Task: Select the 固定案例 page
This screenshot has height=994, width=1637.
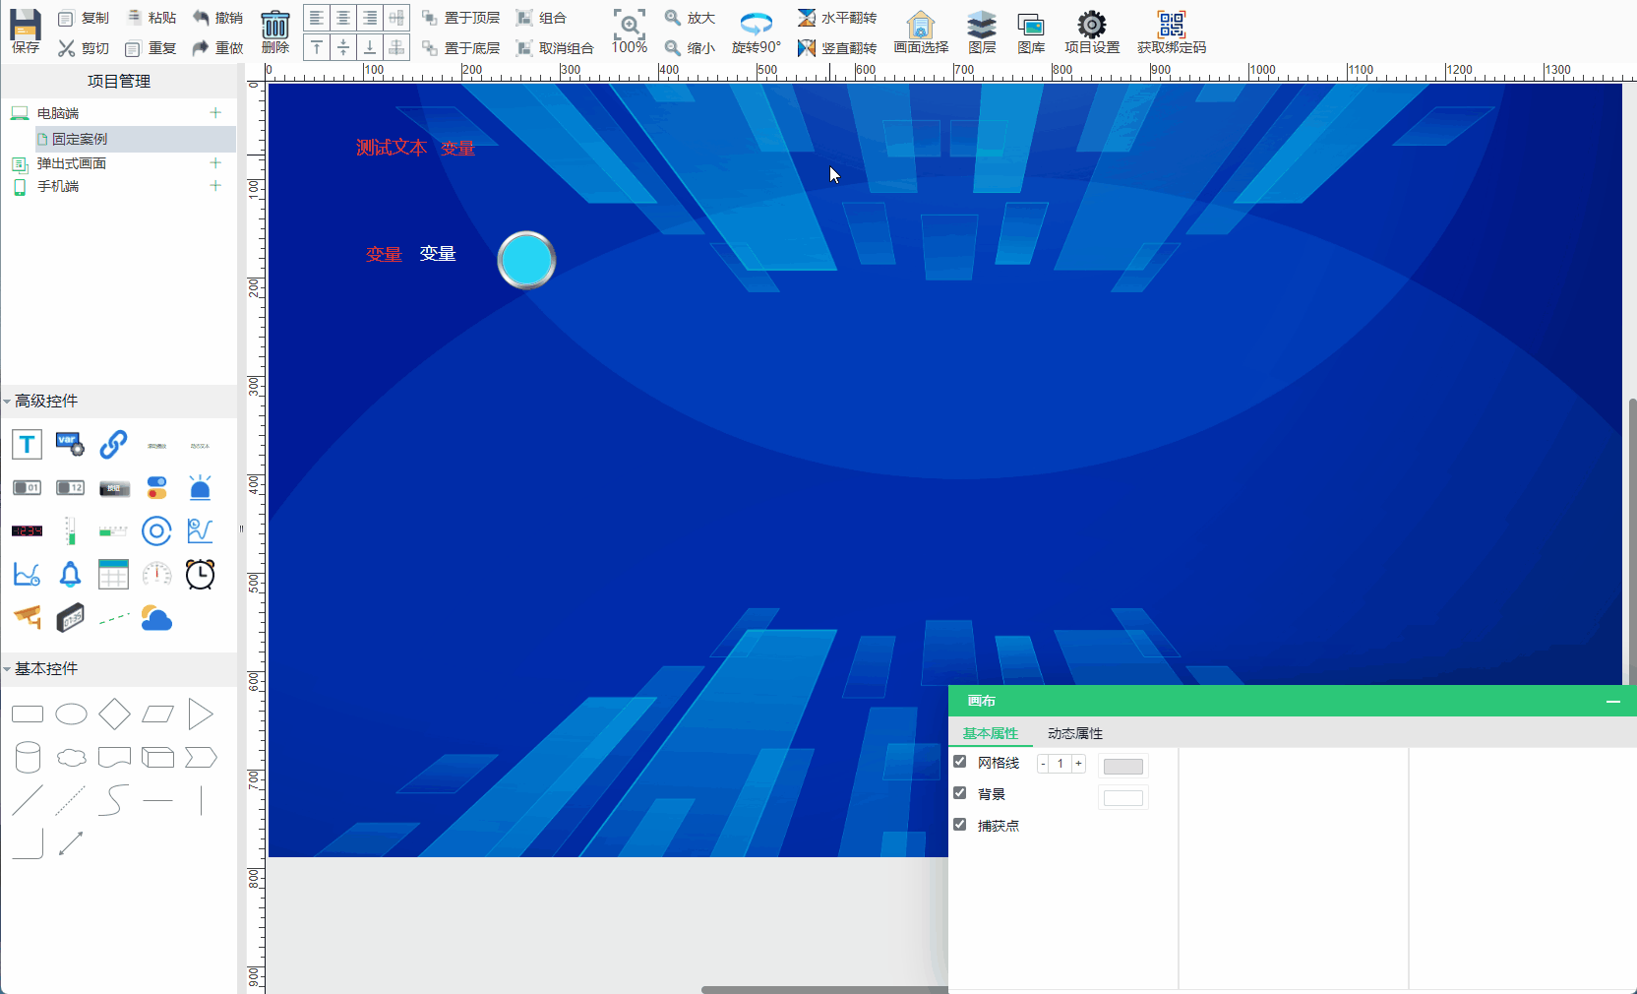Action: click(80, 139)
